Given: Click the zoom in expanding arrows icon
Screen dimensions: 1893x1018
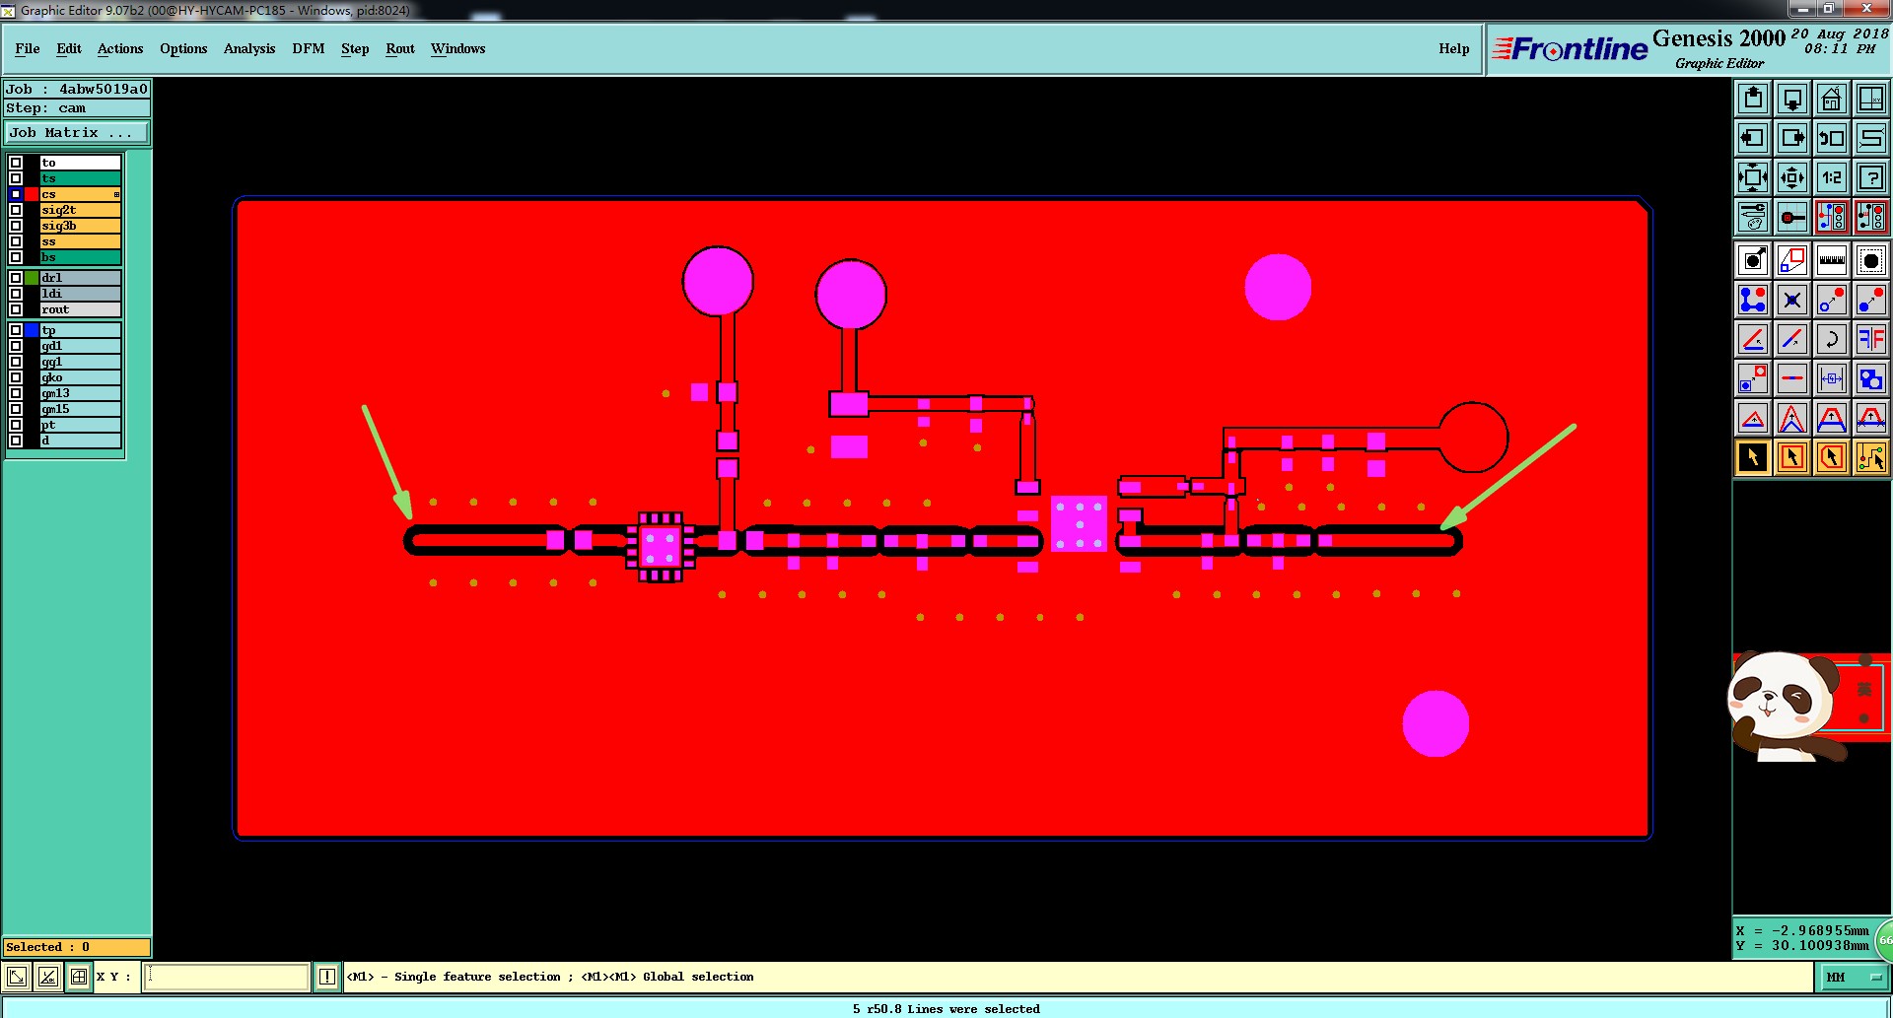Looking at the screenshot, I should coord(1753,177).
